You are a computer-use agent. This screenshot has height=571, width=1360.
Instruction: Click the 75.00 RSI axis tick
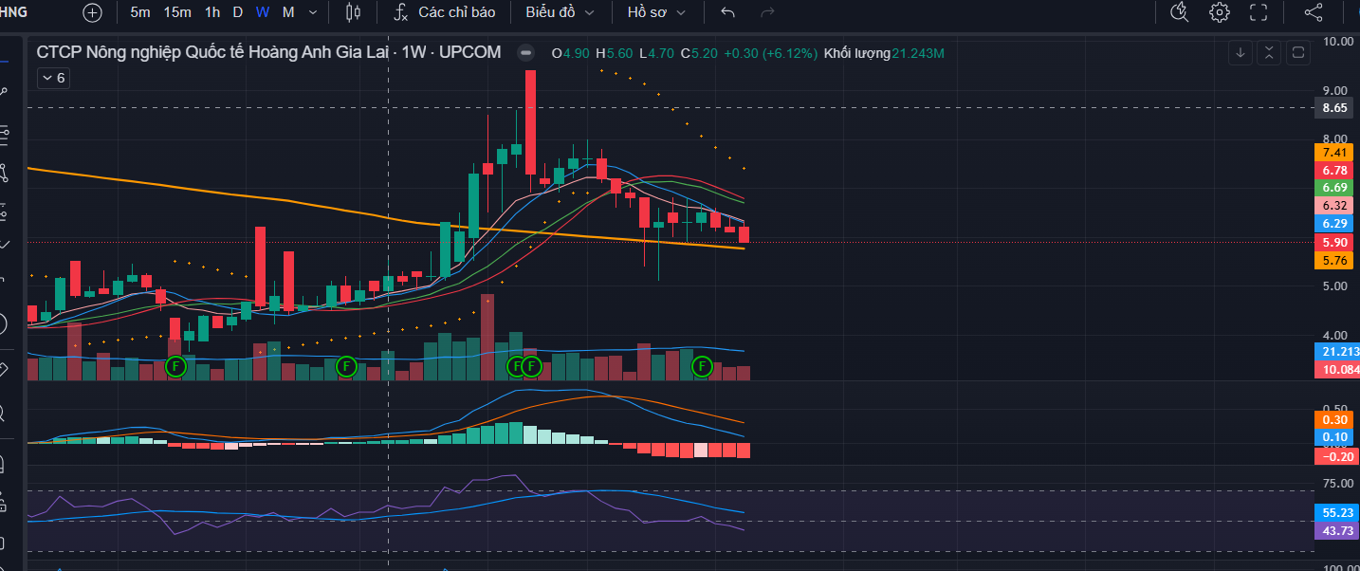(x=1337, y=485)
